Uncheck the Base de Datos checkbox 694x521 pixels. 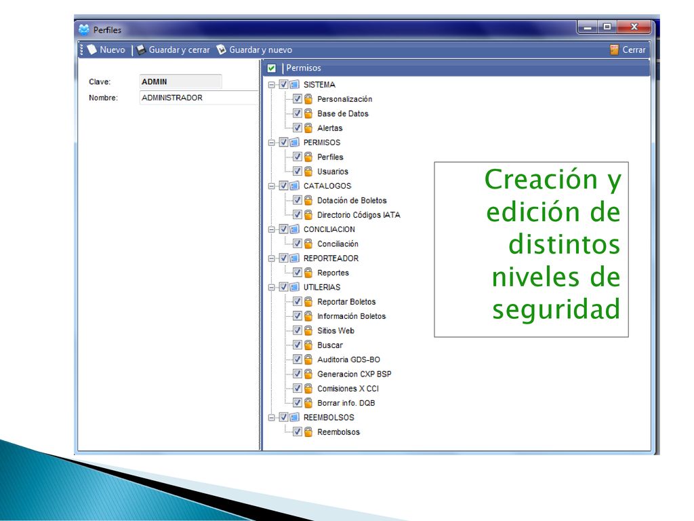(x=298, y=113)
